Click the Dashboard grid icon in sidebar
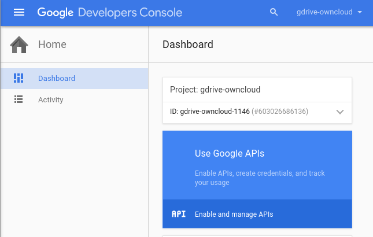Image resolution: width=373 pixels, height=237 pixels. point(19,78)
